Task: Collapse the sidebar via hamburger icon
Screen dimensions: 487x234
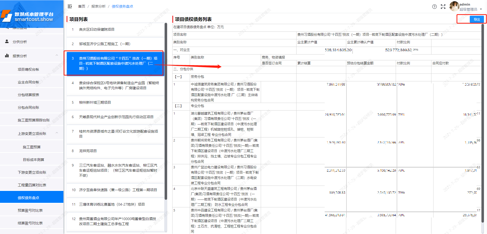Action: click(x=70, y=6)
